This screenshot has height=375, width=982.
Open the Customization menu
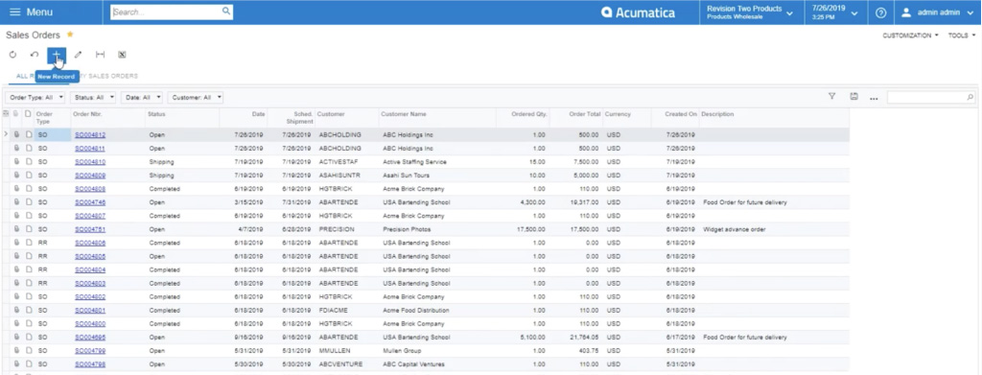point(911,35)
